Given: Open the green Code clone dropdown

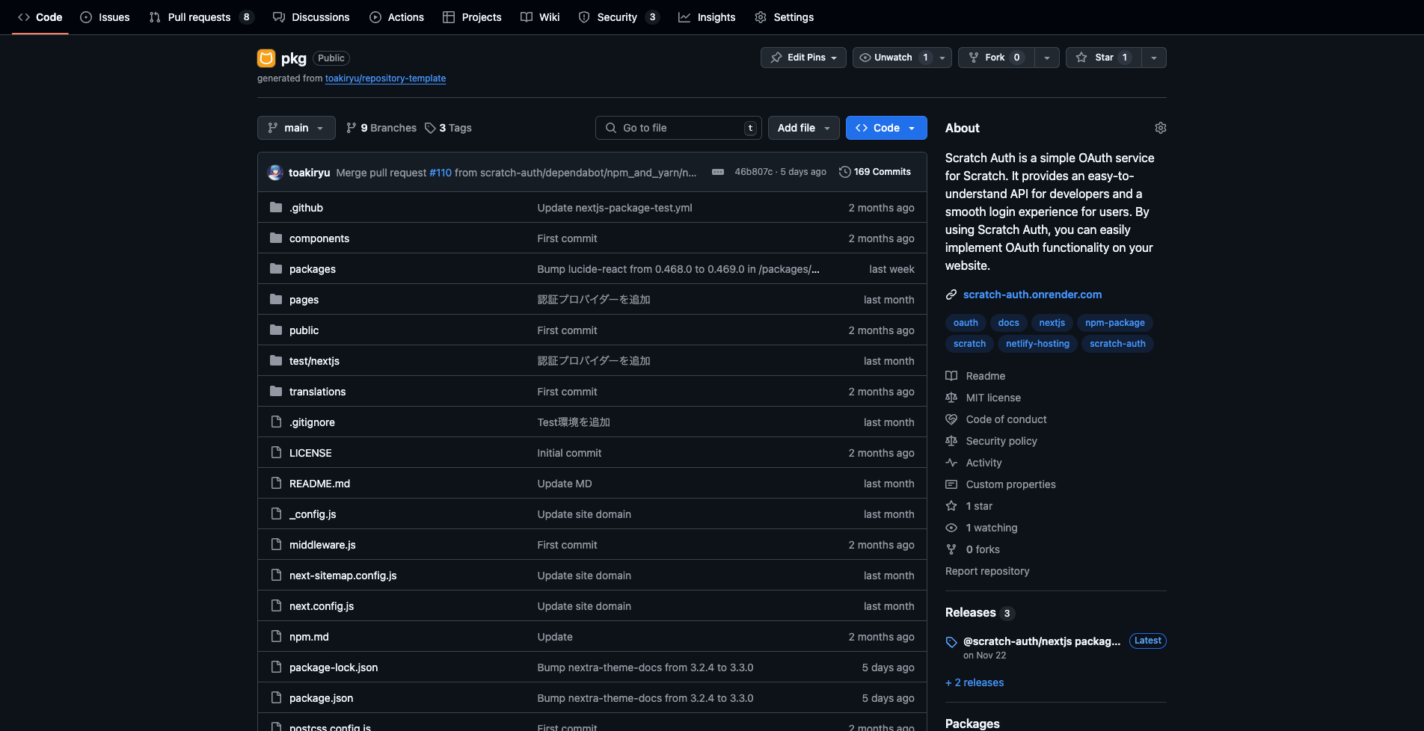Looking at the screenshot, I should [x=886, y=128].
